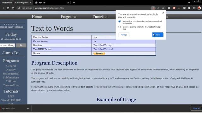
Task: Open the Terms of Use sidebar link
Action: point(11,85)
